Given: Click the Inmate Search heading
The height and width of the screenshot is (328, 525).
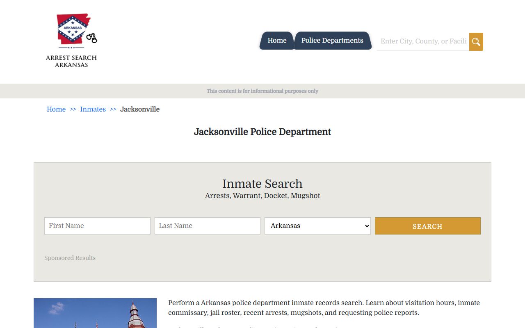Looking at the screenshot, I should click(262, 184).
